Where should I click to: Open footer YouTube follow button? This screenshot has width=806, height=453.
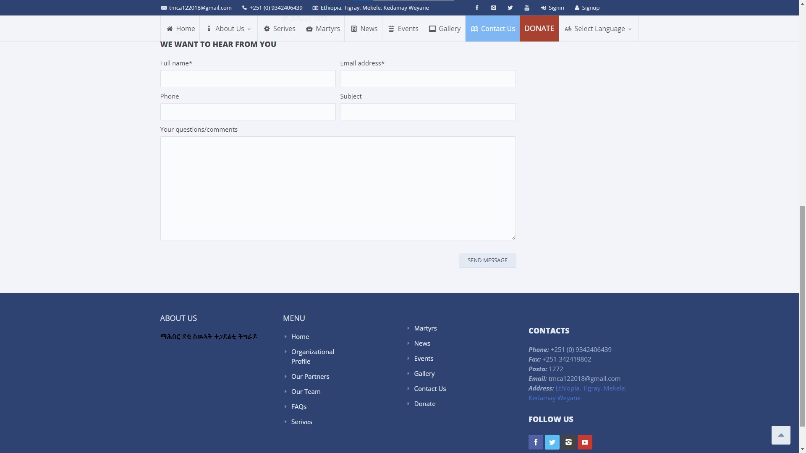[x=585, y=442]
